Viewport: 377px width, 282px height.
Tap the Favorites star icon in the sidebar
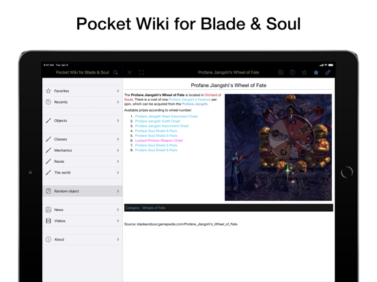[48, 91]
